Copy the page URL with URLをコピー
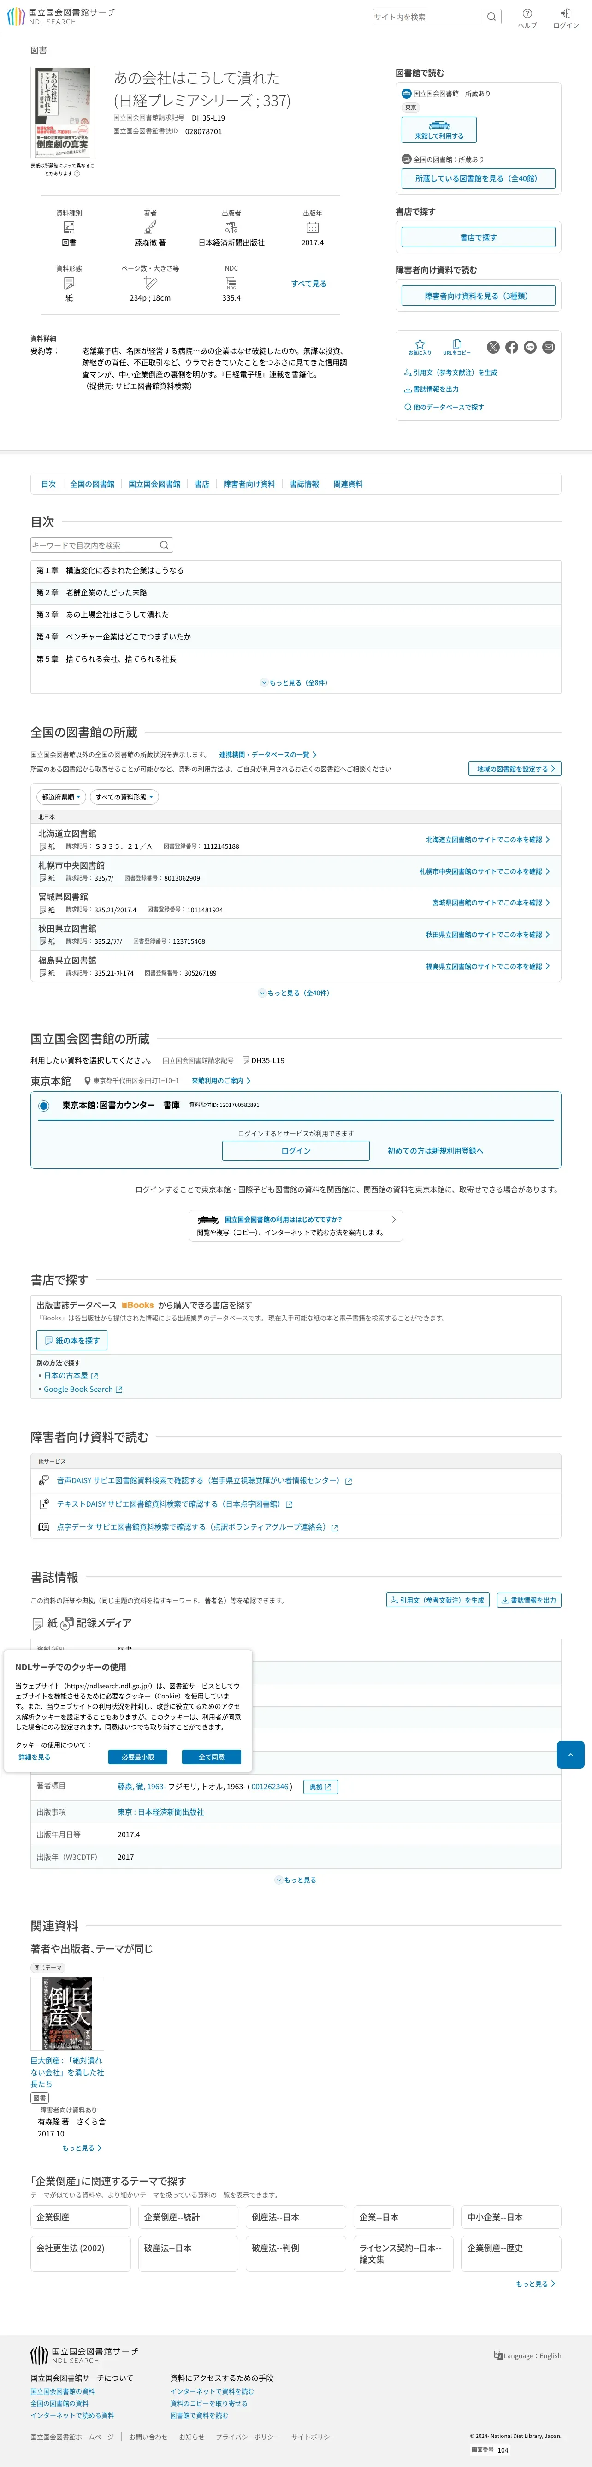Viewport: 592px width, 2467px height. pos(457,346)
